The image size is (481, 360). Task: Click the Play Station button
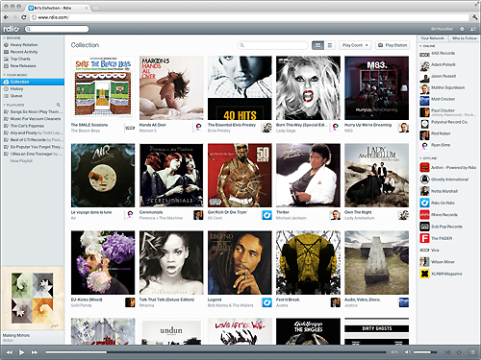coord(392,45)
